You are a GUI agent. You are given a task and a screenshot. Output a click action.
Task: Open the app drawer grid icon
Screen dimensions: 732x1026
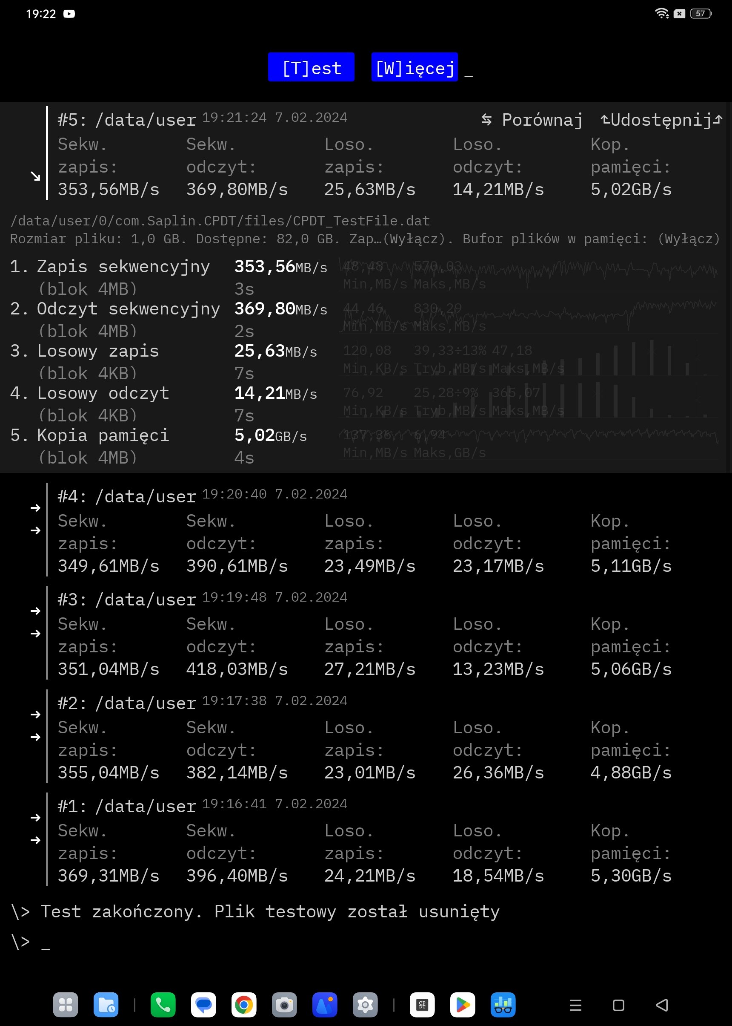click(66, 1004)
